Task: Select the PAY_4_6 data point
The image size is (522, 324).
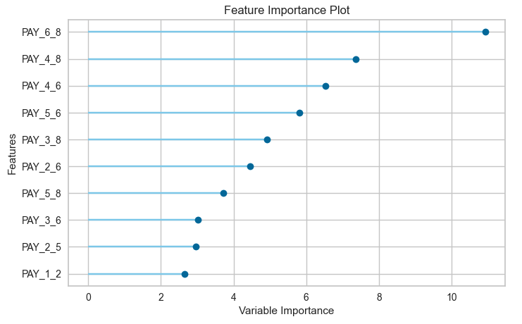Action: [x=325, y=86]
